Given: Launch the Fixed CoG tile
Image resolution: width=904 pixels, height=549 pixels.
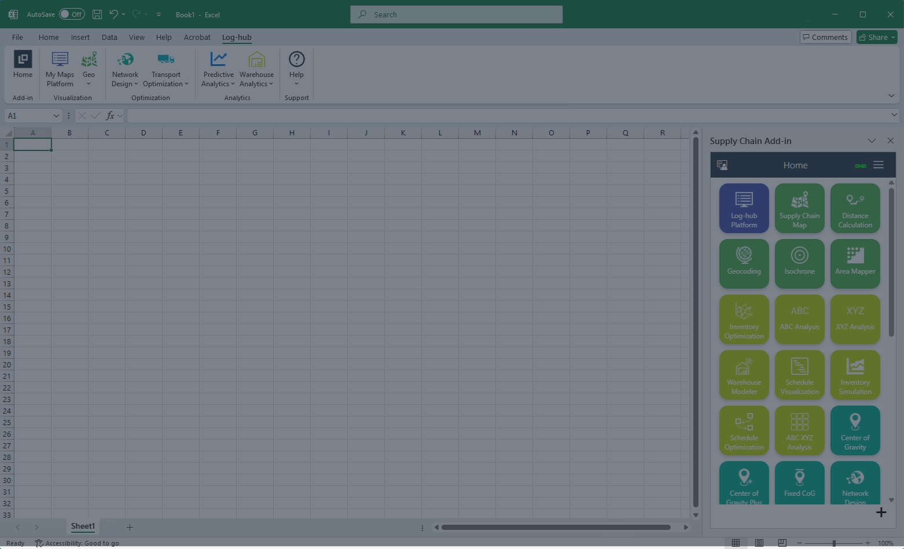Looking at the screenshot, I should 799,482.
